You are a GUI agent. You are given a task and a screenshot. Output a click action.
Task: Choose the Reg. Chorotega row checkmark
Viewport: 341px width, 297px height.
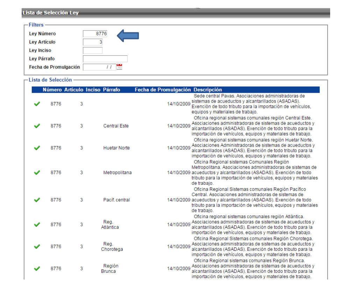pyautogui.click(x=37, y=247)
